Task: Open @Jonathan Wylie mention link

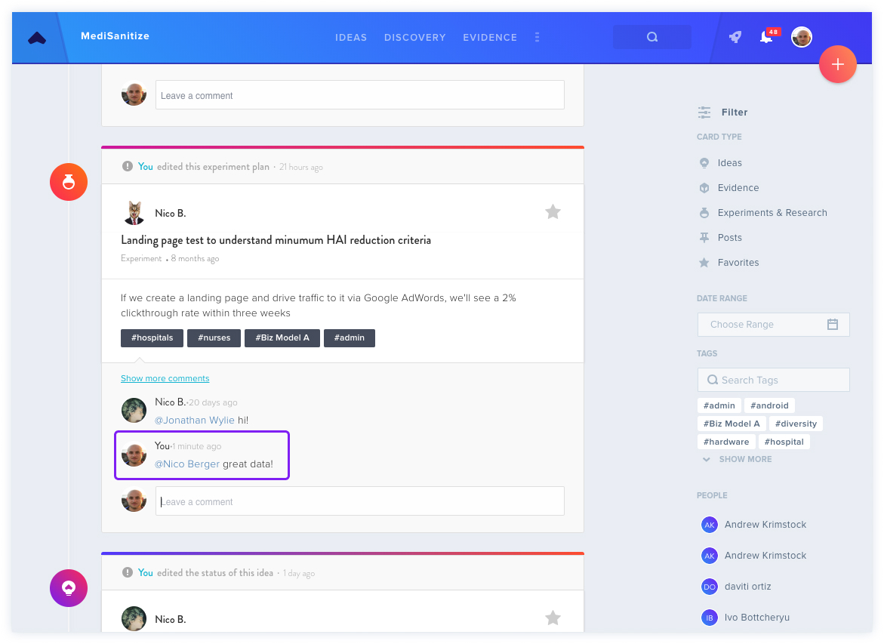Action: (x=195, y=420)
